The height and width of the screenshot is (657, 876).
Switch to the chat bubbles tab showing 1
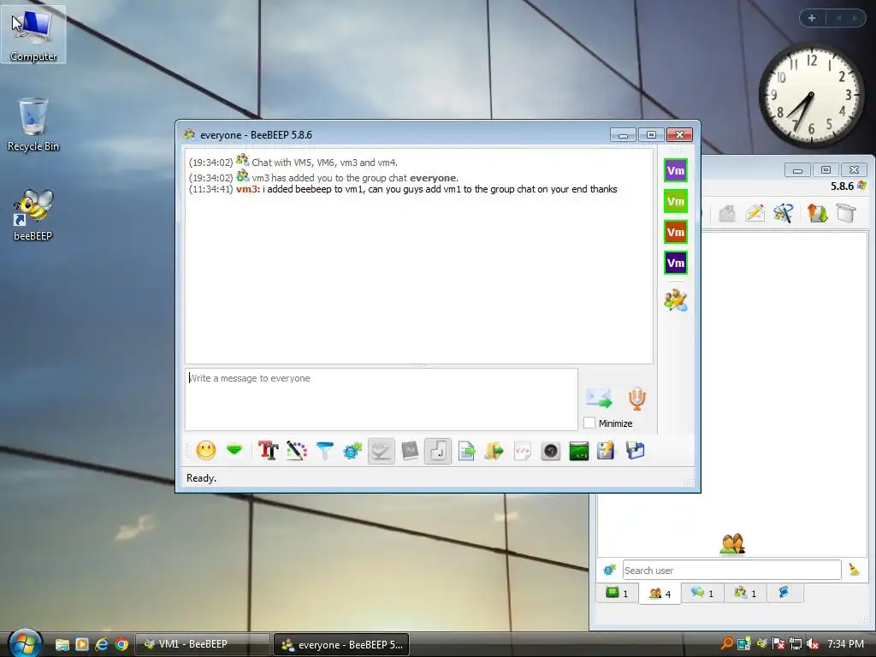(x=702, y=593)
